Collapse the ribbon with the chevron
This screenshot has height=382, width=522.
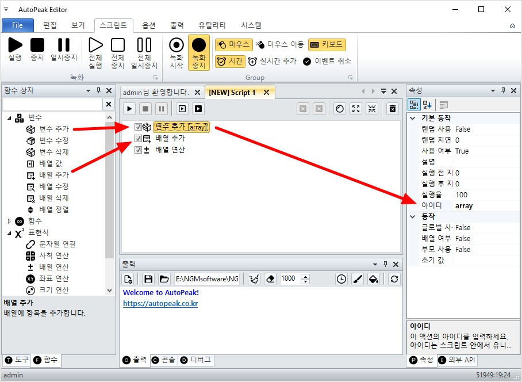click(x=512, y=26)
